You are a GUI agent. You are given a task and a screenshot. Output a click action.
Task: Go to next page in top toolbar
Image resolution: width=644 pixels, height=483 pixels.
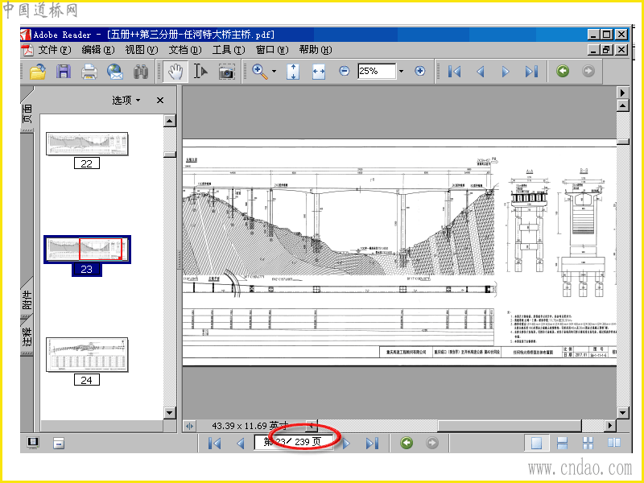pos(506,72)
